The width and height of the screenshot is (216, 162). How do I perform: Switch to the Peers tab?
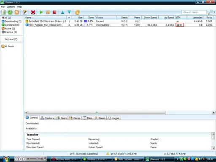click(62, 118)
